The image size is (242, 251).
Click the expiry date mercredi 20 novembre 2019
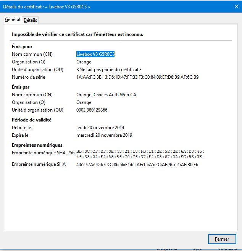104,135
